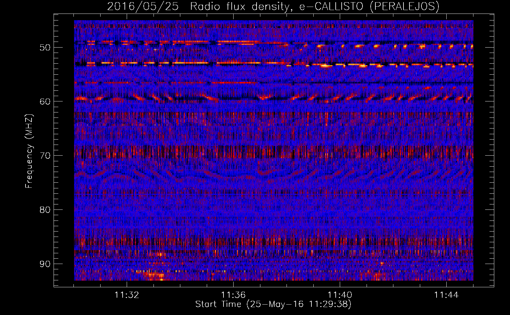Click the plot title "Radio flux density, e-CALLISTO (PERALEJOS)"
The image size is (510, 315).
click(x=315, y=7)
